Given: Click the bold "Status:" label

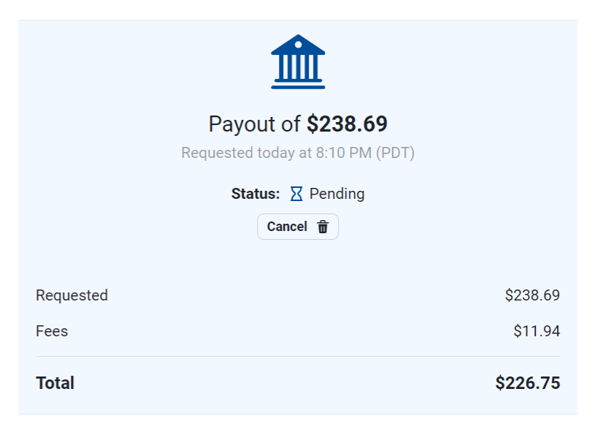Looking at the screenshot, I should (x=256, y=194).
